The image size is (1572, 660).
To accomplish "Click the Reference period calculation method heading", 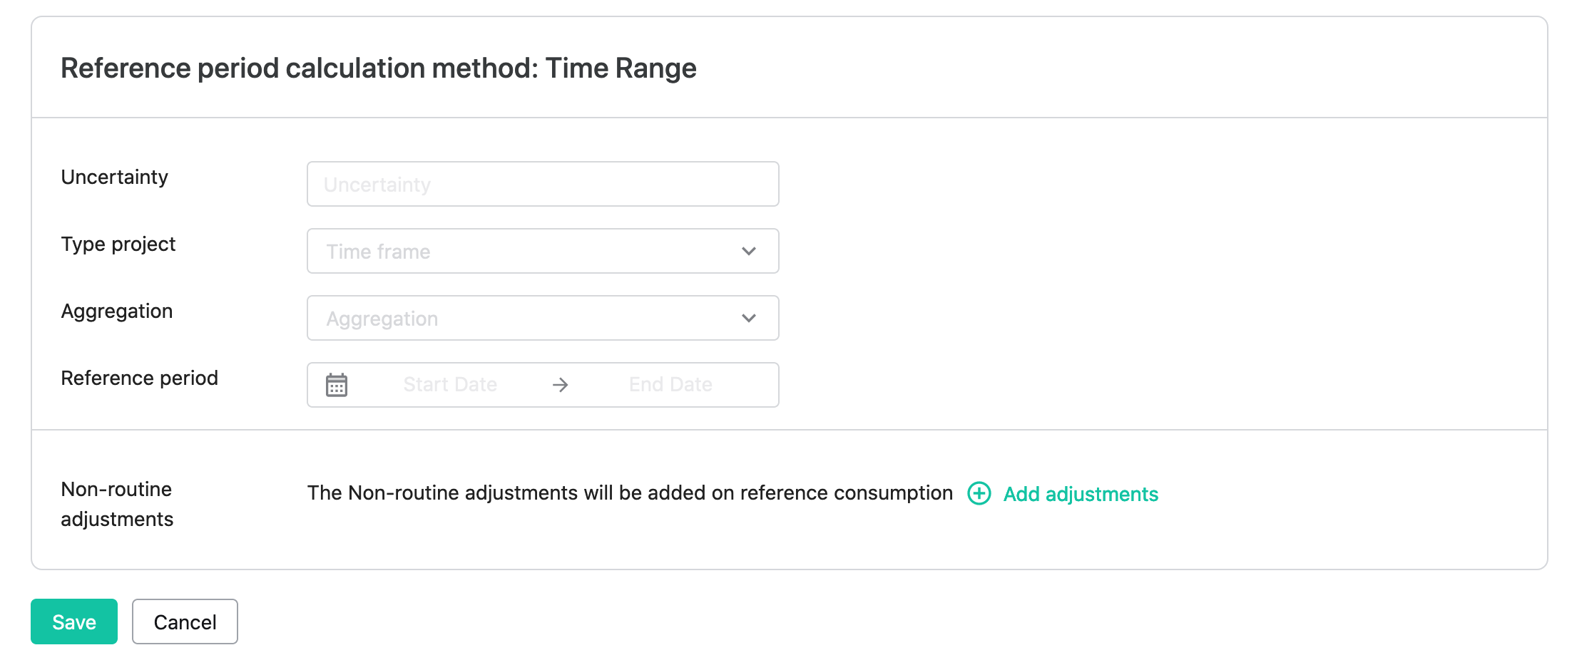I will click(379, 68).
